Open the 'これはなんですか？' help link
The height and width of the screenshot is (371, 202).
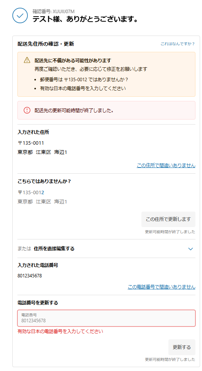click(x=178, y=44)
